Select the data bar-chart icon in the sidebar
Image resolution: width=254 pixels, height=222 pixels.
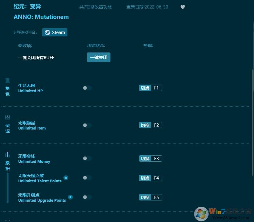(7, 156)
